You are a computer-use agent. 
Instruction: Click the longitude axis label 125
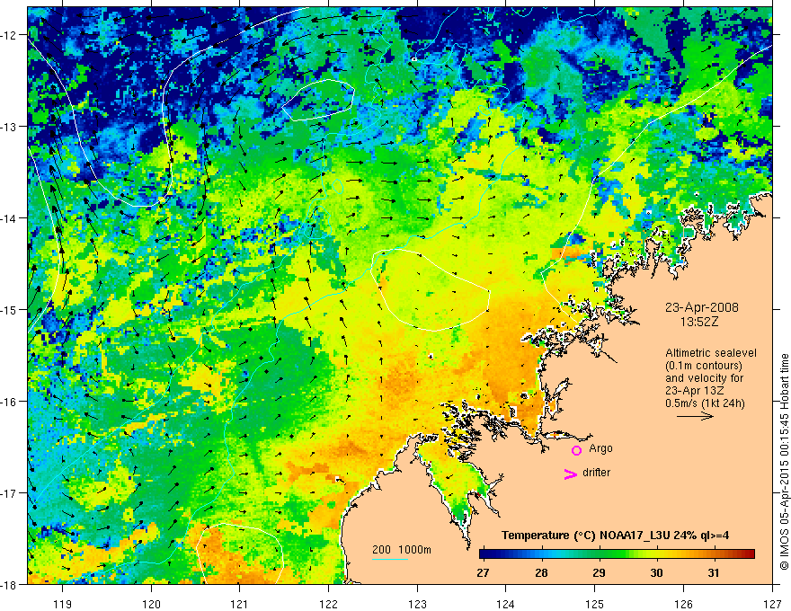pos(595,604)
